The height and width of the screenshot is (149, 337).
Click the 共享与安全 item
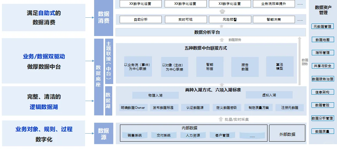tap(322, 66)
